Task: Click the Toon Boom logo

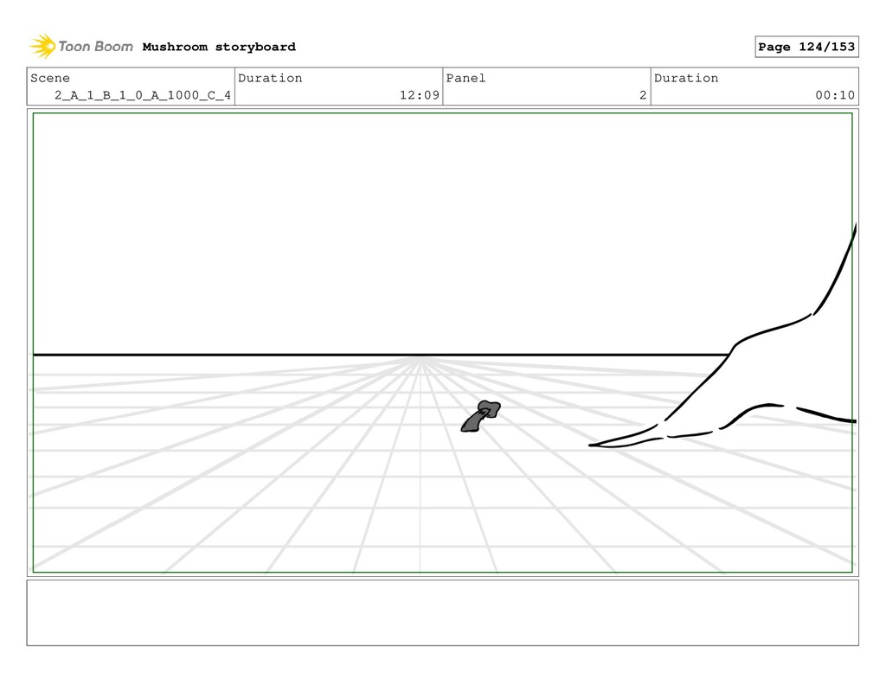Action: pos(81,47)
